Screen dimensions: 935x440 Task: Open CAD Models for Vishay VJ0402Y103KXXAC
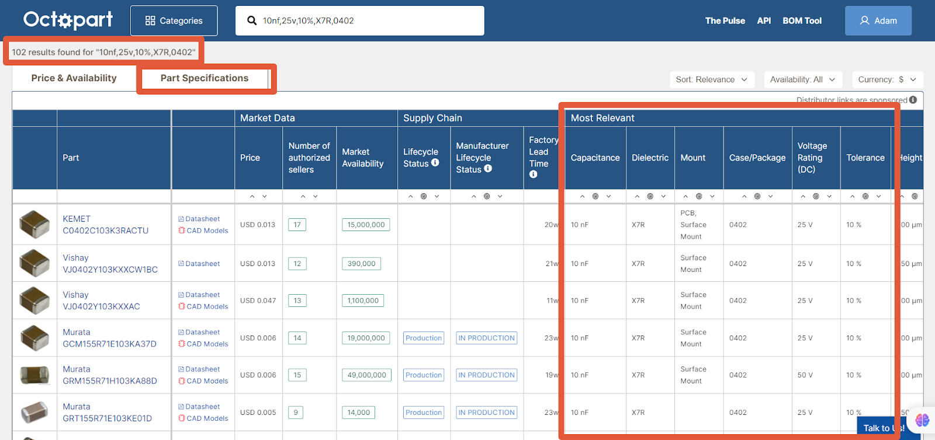(x=203, y=306)
